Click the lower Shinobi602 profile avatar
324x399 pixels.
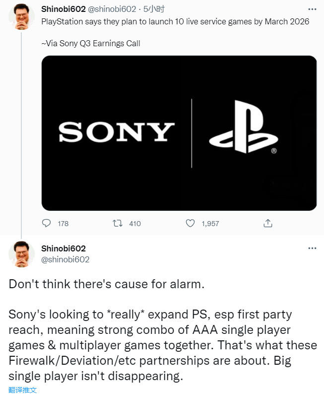tap(21, 254)
